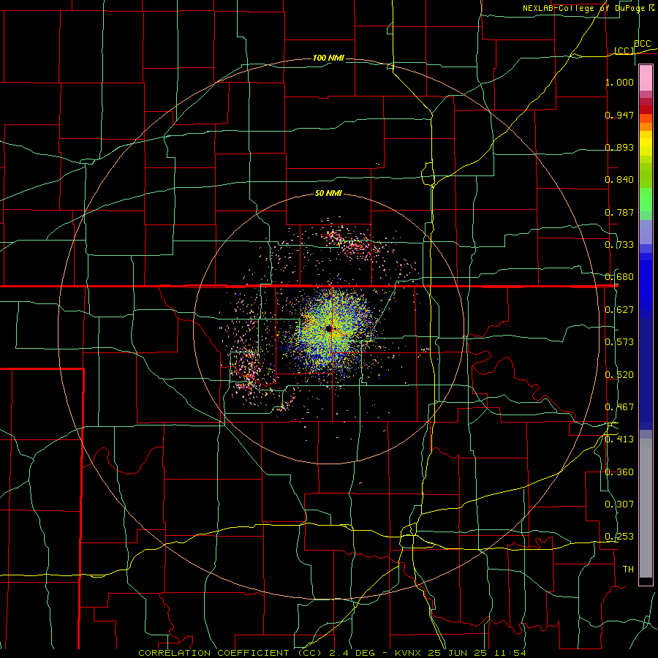Click the TH threshold label

[628, 570]
